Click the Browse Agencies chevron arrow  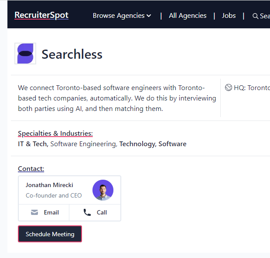pos(149,16)
